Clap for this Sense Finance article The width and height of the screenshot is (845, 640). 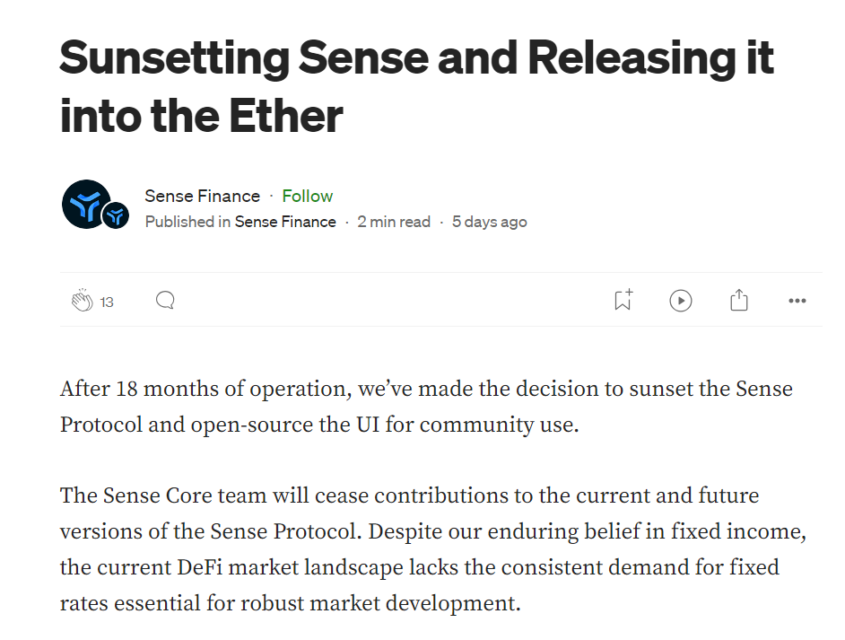82,301
